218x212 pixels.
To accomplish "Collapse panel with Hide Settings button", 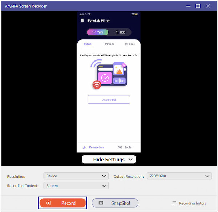I will 109,159.
